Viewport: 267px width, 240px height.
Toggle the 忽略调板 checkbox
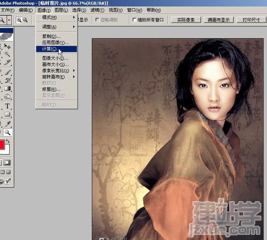(x=97, y=20)
